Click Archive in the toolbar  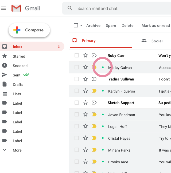click(x=93, y=25)
